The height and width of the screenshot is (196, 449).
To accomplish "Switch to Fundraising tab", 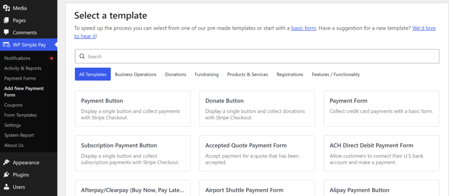I will coord(207,74).
